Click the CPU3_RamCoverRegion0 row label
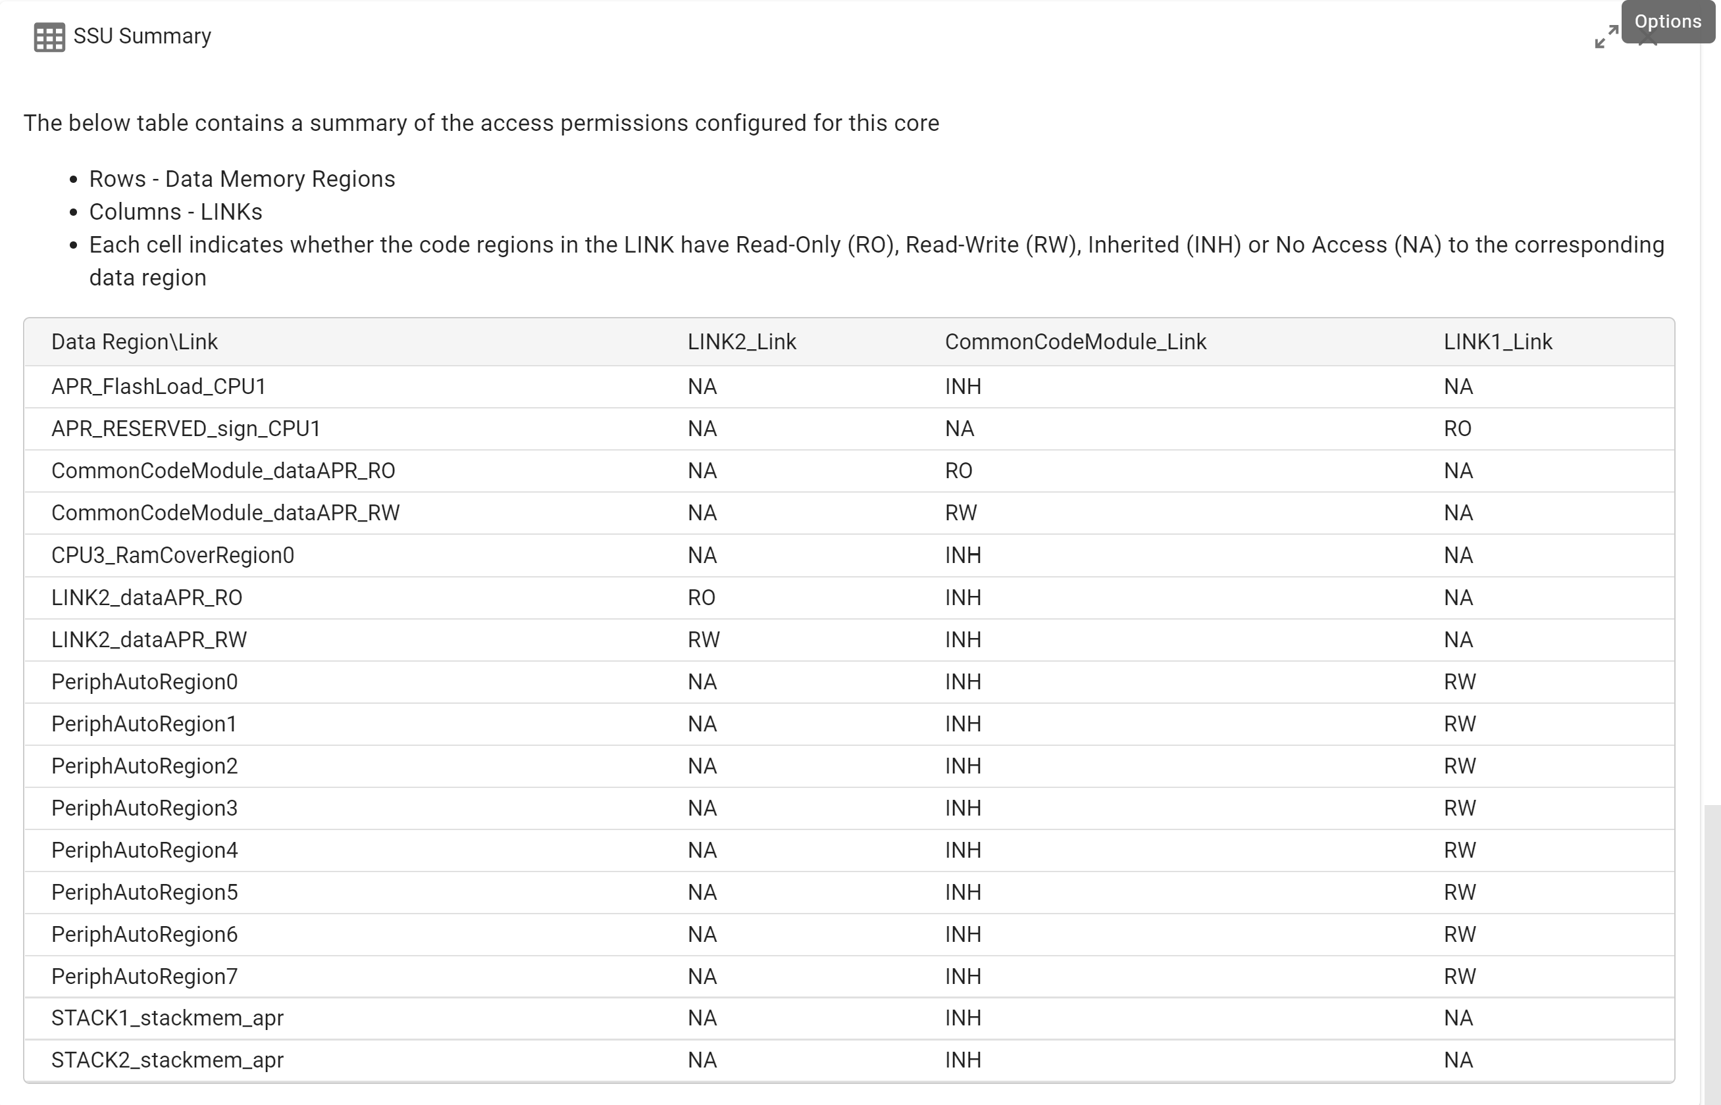 [172, 554]
